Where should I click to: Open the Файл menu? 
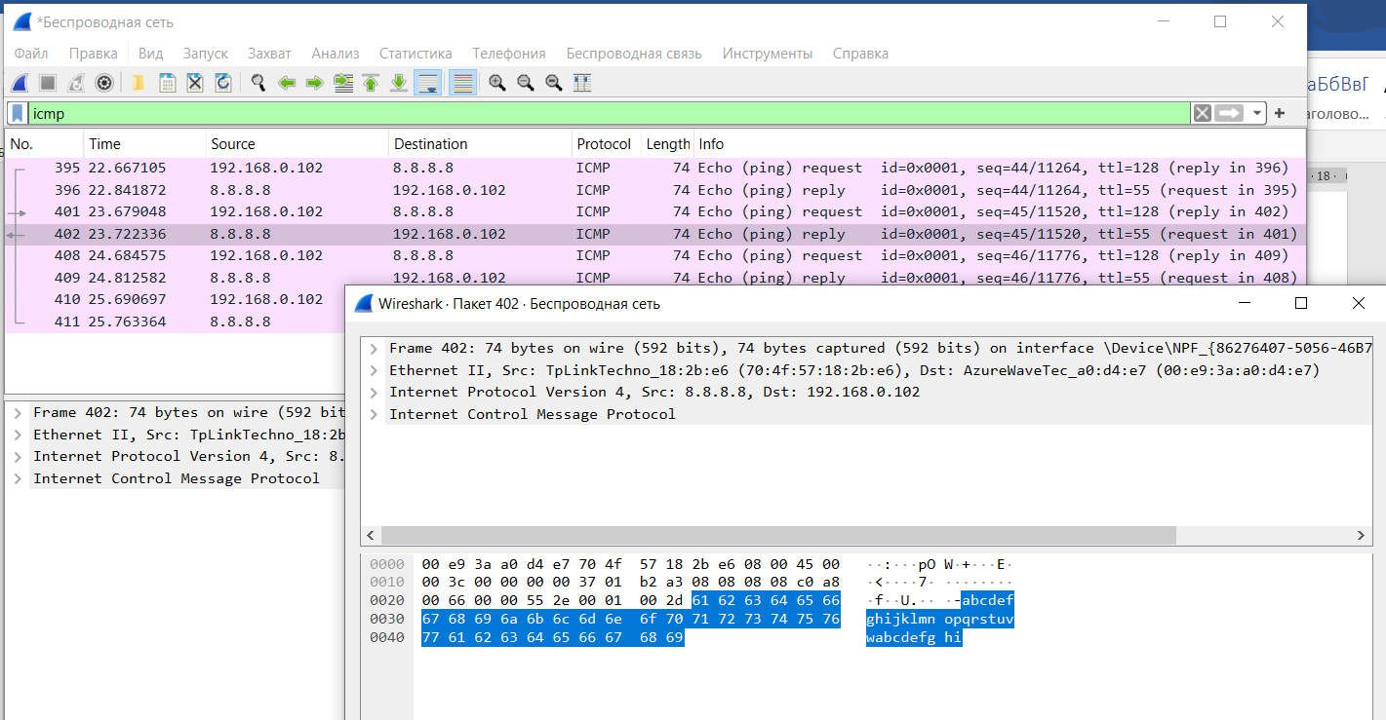pyautogui.click(x=31, y=54)
